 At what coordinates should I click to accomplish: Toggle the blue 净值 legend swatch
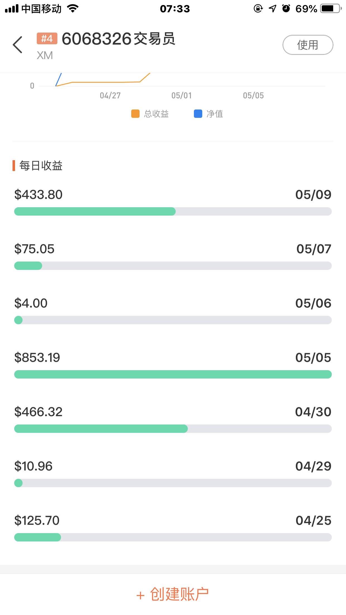tap(198, 114)
